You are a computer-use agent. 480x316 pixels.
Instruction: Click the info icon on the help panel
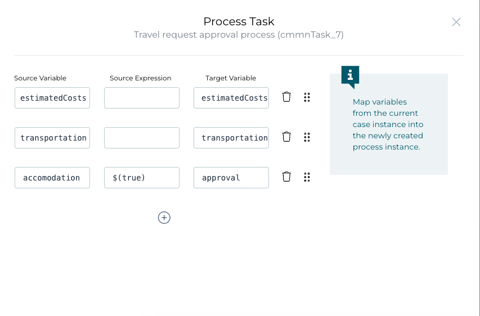coord(350,75)
